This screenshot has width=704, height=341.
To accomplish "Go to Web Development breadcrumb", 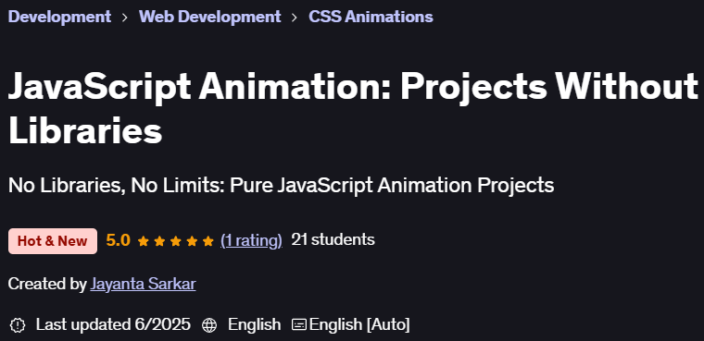I will coord(209,17).
